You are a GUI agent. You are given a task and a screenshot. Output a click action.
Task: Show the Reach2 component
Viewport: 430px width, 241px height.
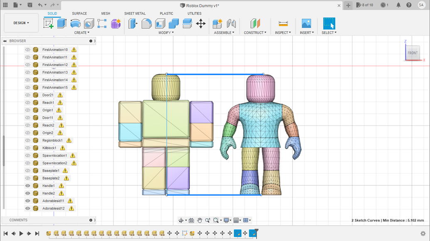pos(28,125)
